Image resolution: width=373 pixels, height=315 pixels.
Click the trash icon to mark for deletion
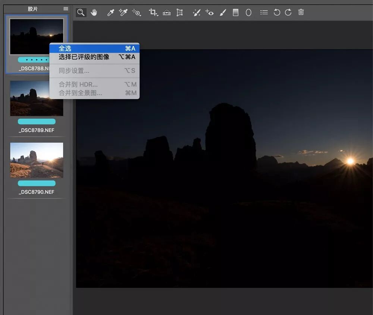click(301, 12)
